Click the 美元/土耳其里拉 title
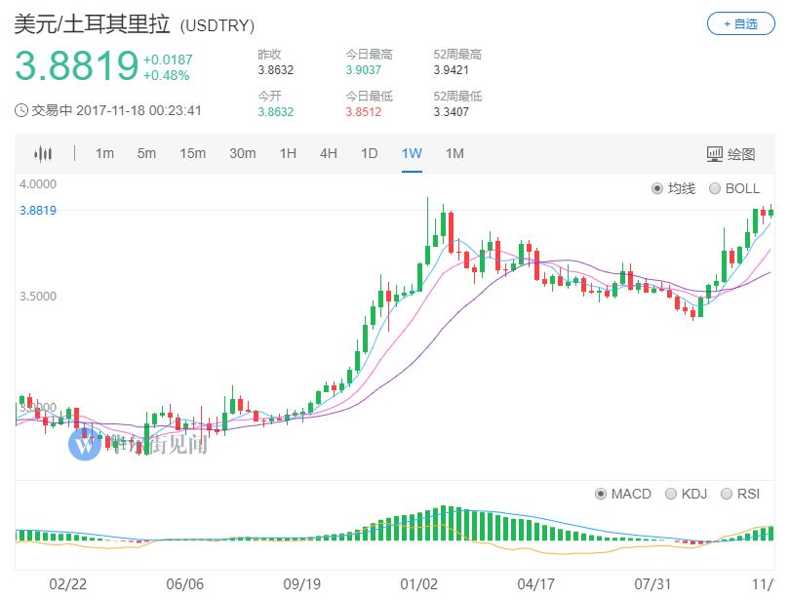The image size is (789, 600). coord(92,24)
